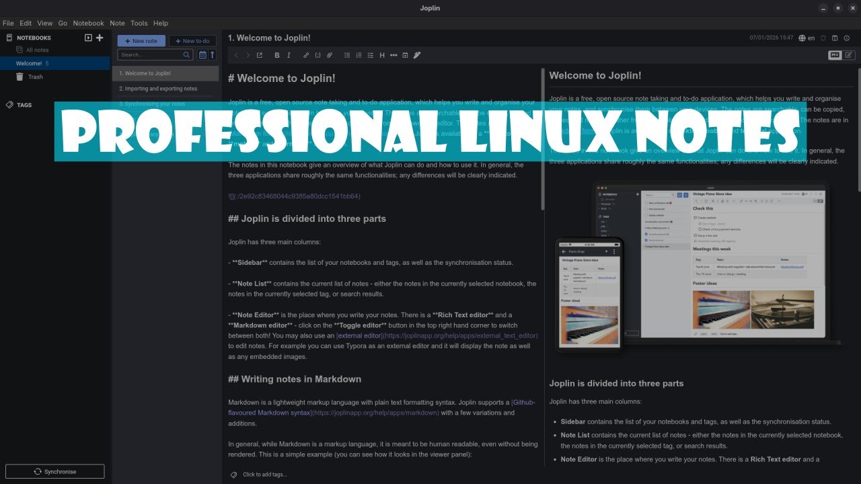Change sort field with calendar icon
The image size is (861, 484).
pyautogui.click(x=202, y=55)
